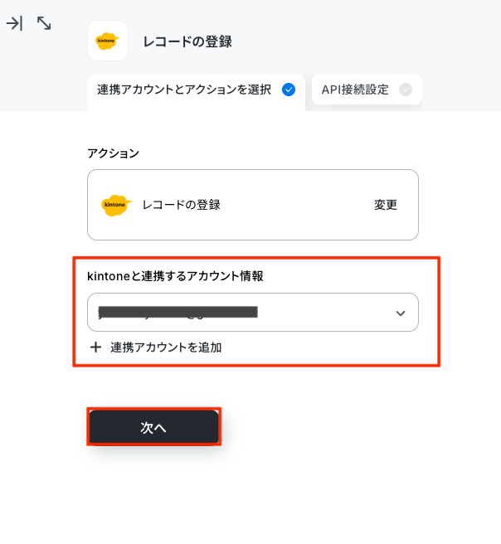
Task: Add account via 連携アカウントを追加 link
Action: [x=166, y=347]
